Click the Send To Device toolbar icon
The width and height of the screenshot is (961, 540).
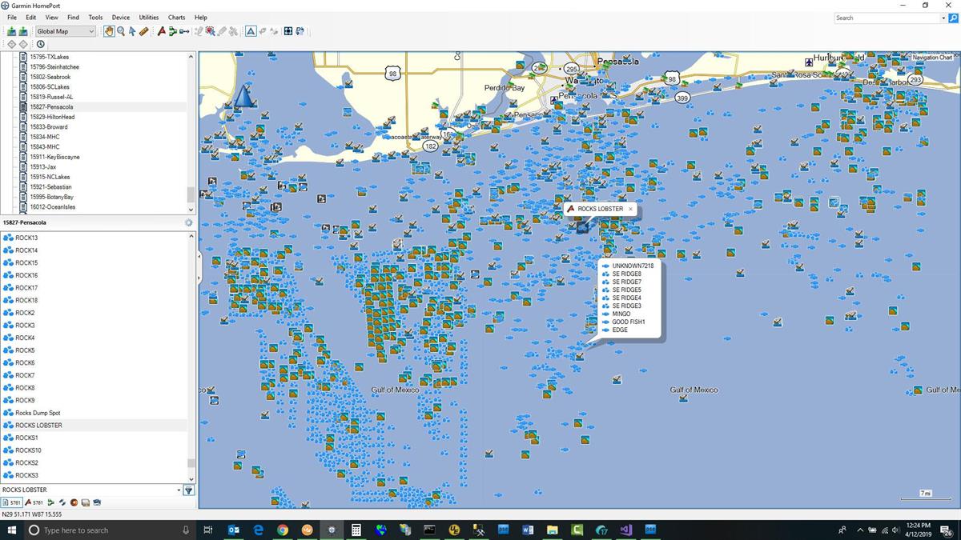(x=23, y=31)
